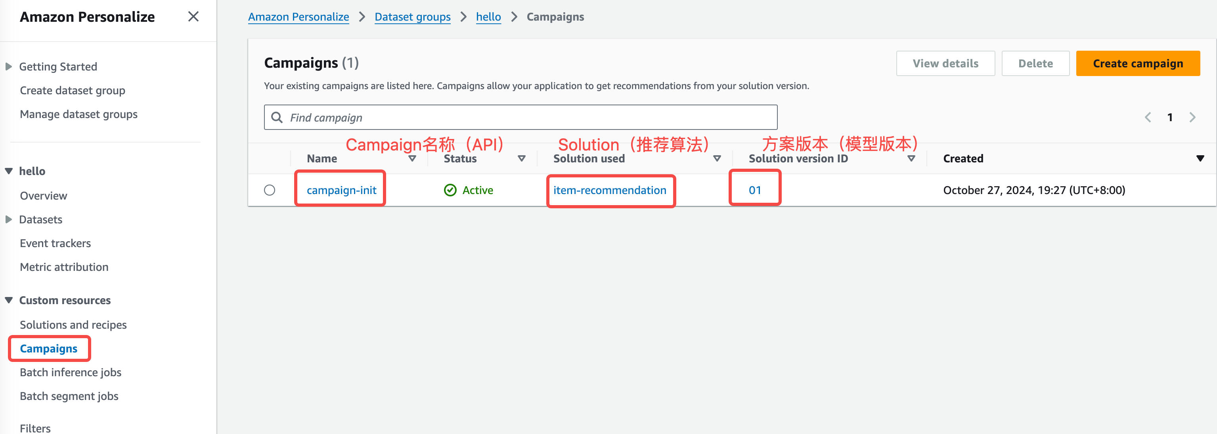Image resolution: width=1217 pixels, height=434 pixels.
Task: Click the Create campaign button
Action: 1138,64
